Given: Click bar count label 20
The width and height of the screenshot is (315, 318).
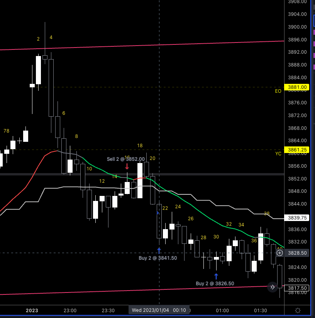Looking at the screenshot, I should click(152, 158).
